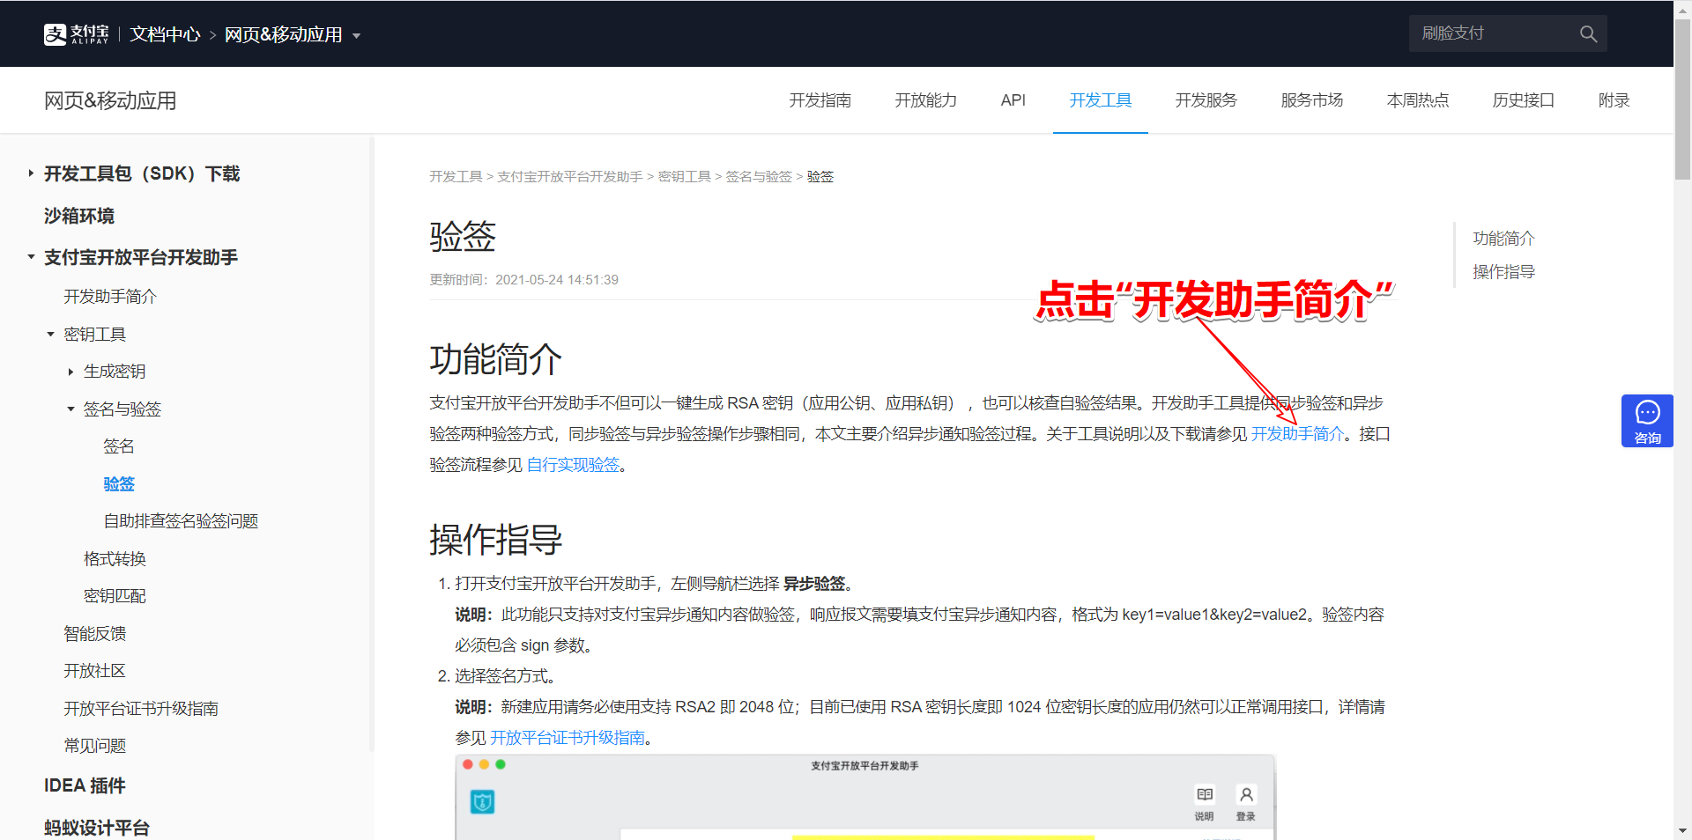The height and width of the screenshot is (840, 1692).
Task: Collapse the 密钥工具 tree arrow
Action: point(51,335)
